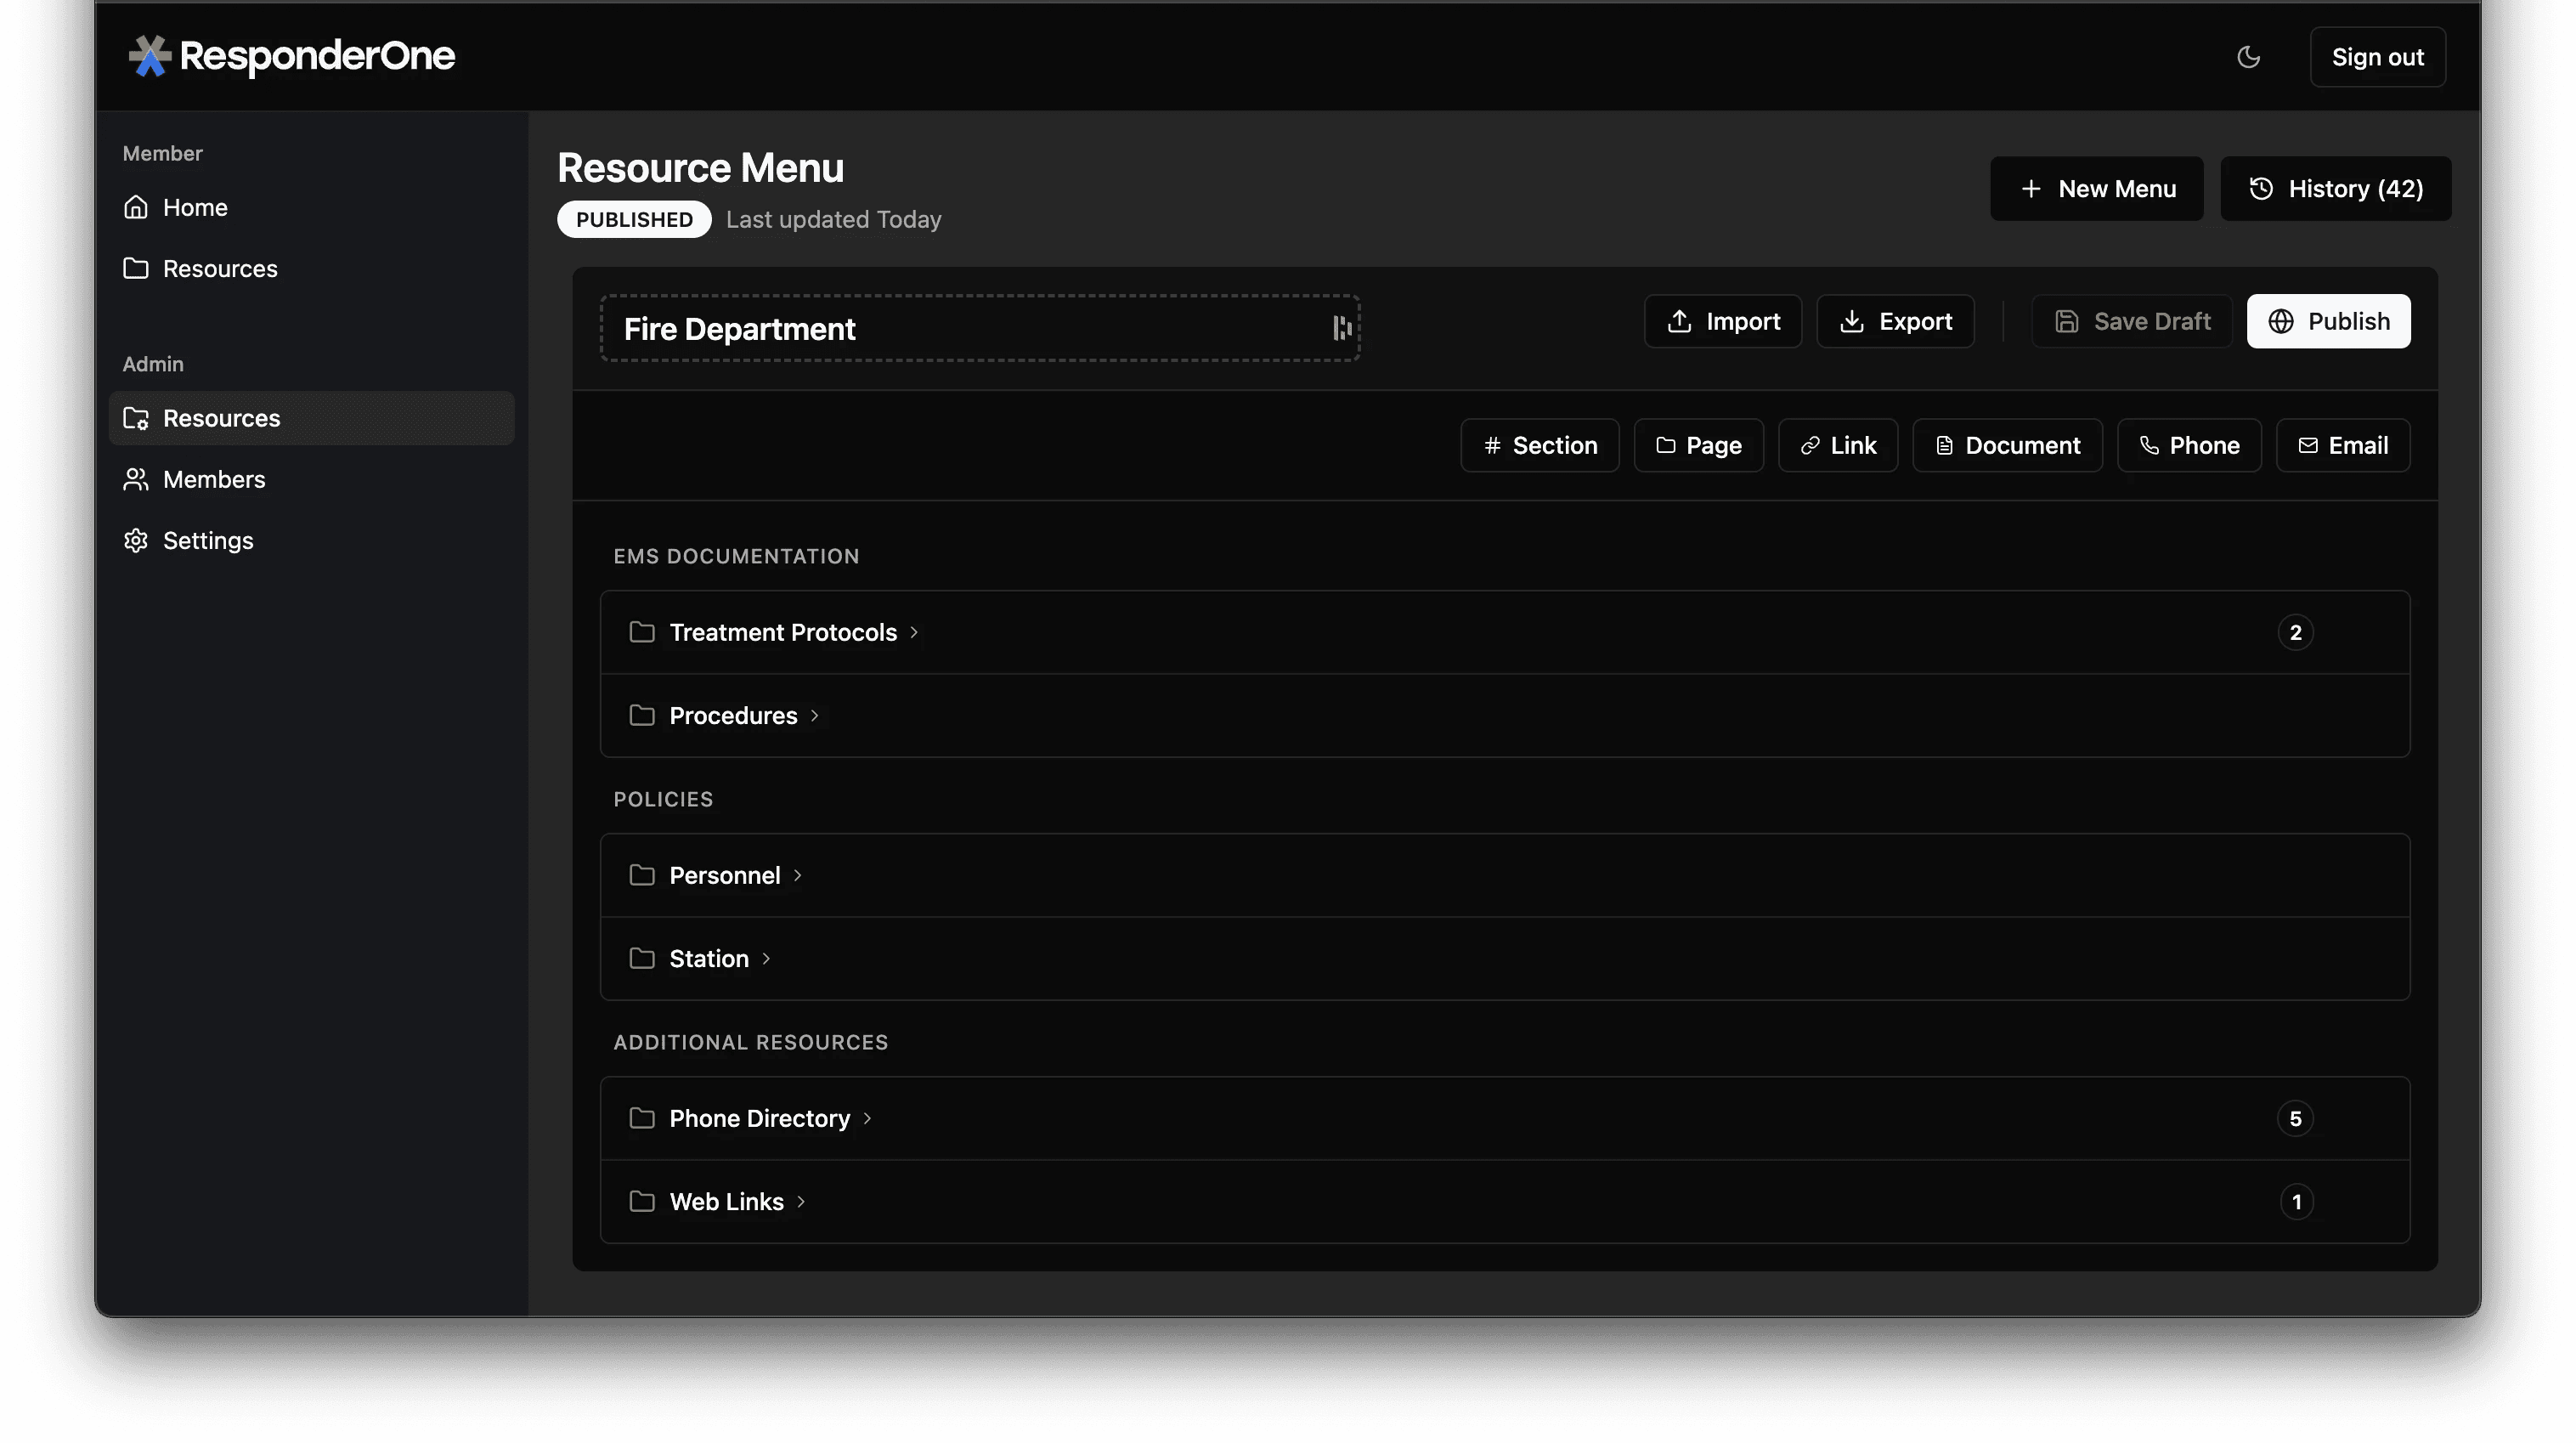
Task: Click the Publish button
Action: click(x=2327, y=321)
